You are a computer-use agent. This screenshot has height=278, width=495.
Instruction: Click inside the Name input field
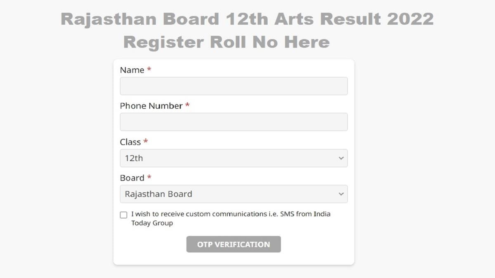click(x=233, y=86)
